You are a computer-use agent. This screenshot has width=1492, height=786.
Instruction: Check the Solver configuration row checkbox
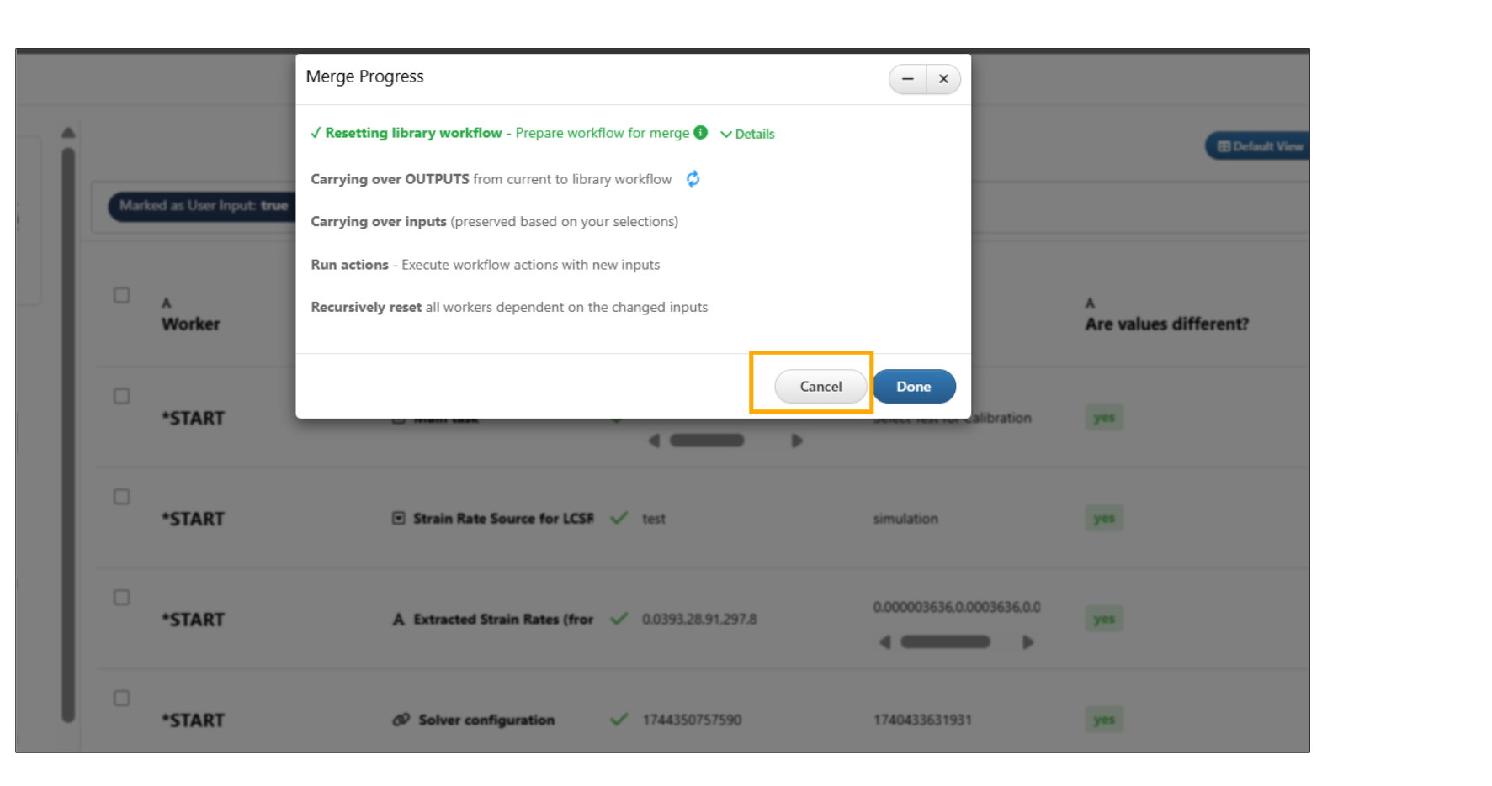122,699
